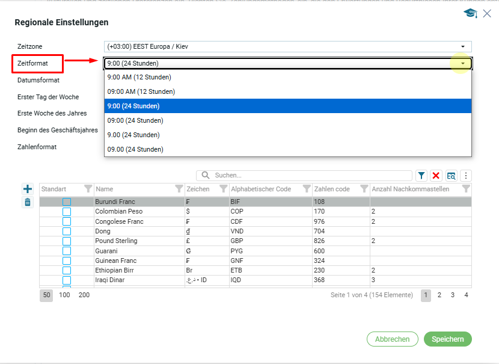The height and width of the screenshot is (364, 499).
Task: Click the Zahlen code column filter icon
Action: point(364,189)
